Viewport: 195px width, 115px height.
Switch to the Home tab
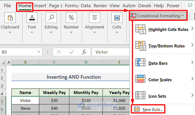[25, 6]
